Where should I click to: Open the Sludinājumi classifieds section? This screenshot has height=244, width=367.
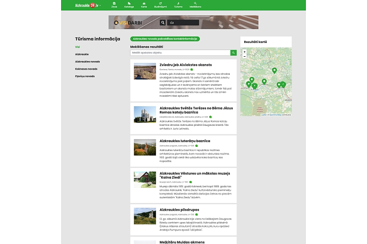pyautogui.click(x=161, y=5)
